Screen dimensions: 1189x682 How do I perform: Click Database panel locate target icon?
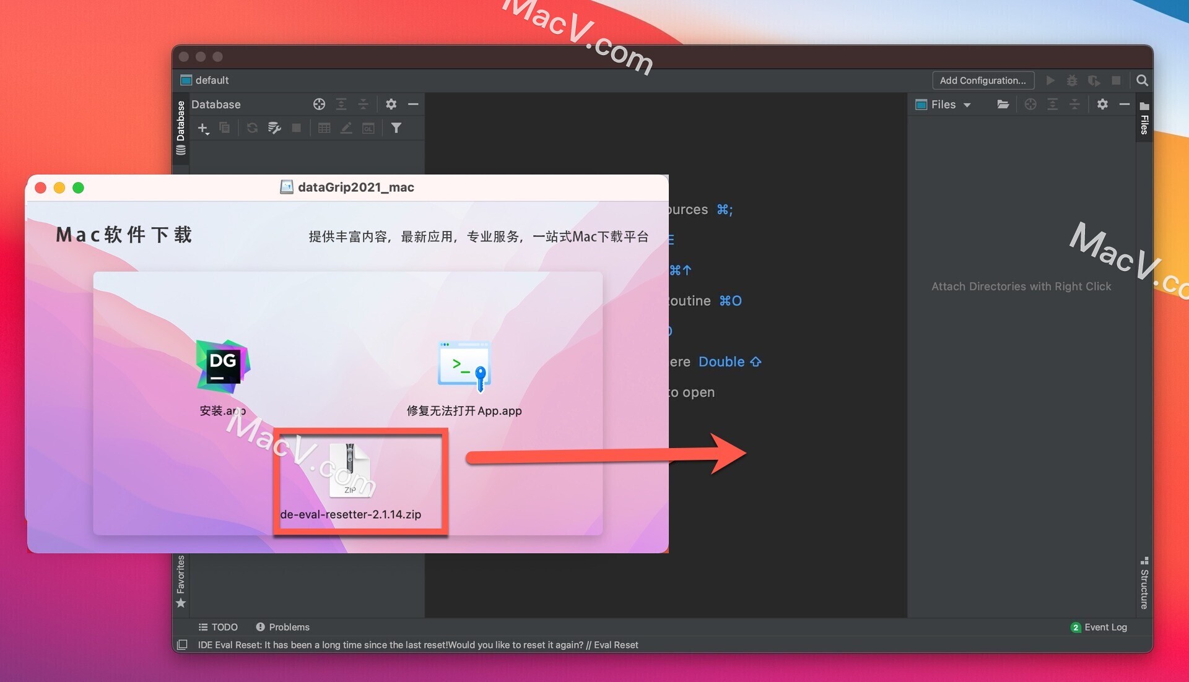coord(319,104)
